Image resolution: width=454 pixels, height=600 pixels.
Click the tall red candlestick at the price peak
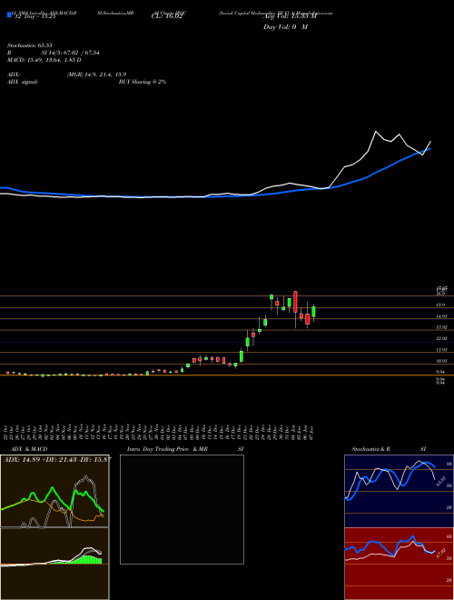point(295,302)
